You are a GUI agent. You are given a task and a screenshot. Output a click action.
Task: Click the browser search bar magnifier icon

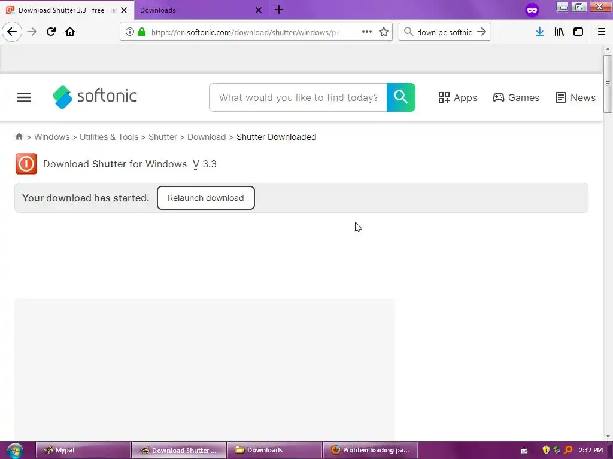(408, 32)
